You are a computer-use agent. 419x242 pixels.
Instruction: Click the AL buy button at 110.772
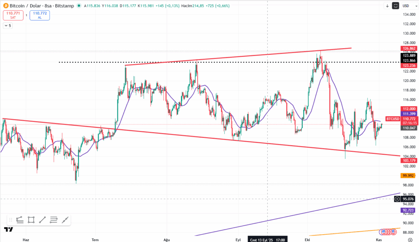(39, 16)
